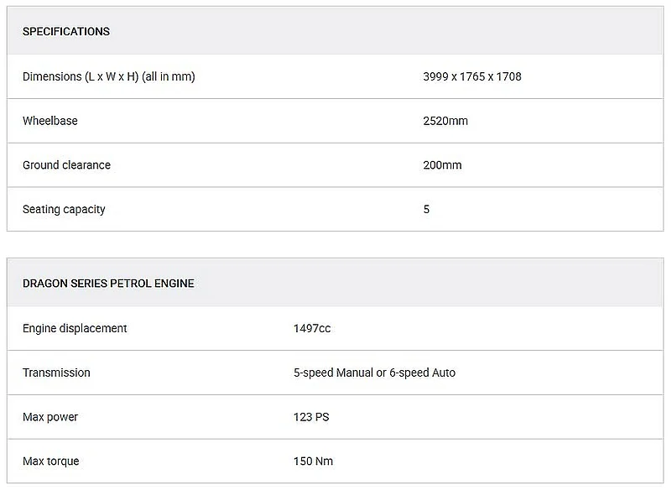Click the SPECIFICATIONS table header
Screen dimensions: 672x490
pos(66,31)
